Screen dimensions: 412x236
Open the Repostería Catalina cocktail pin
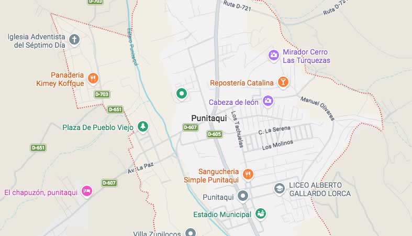[x=283, y=82]
